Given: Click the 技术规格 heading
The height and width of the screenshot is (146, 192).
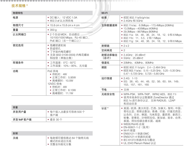Looking at the screenshot, I should point(20,5).
